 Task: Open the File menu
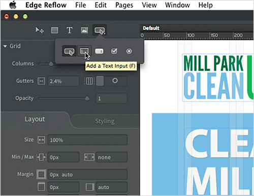(81, 5)
